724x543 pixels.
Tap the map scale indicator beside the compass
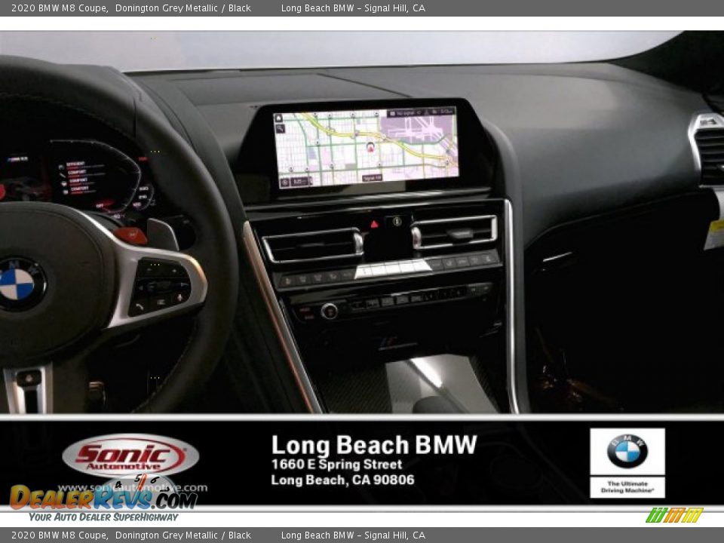click(x=299, y=182)
